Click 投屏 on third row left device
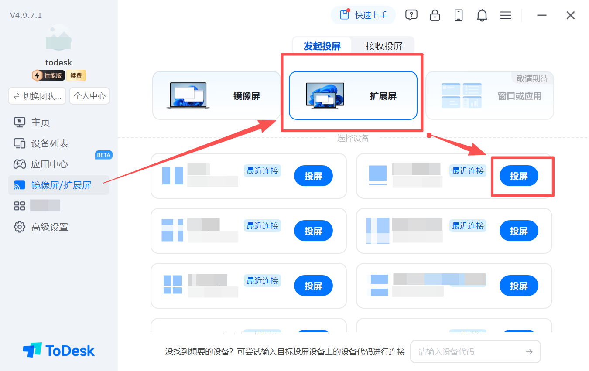 (313, 286)
